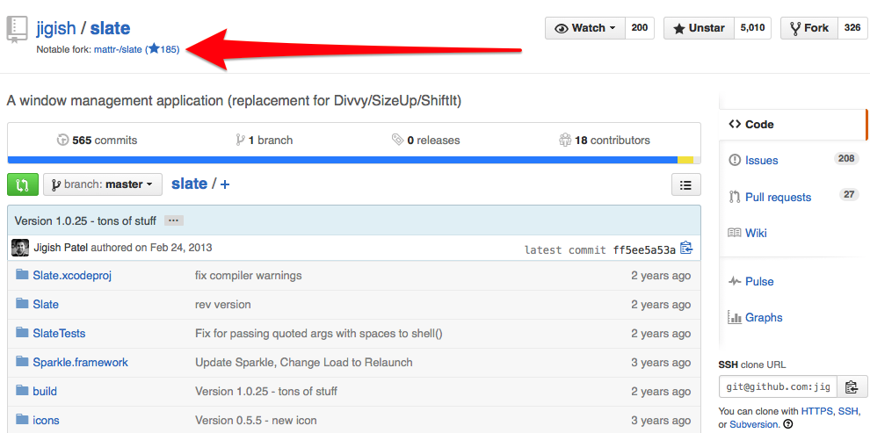Screen dimensions: 870x433
Task: Click folder icon next to SlateTests
Action: click(22, 333)
